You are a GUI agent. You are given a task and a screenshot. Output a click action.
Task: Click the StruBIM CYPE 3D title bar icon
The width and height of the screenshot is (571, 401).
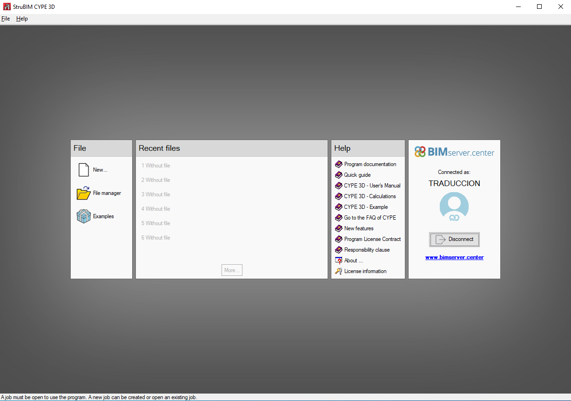click(7, 7)
